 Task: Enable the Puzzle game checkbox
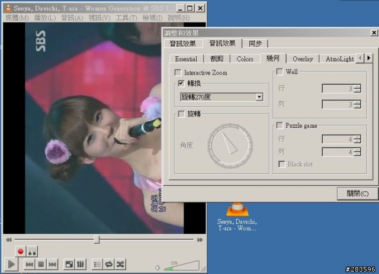280,125
